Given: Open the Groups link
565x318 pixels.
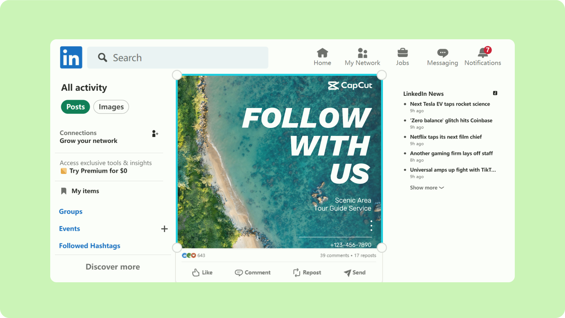Looking at the screenshot, I should 71,212.
